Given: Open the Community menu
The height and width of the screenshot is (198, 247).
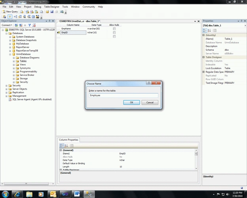Looking at the screenshot, I should (89, 7).
